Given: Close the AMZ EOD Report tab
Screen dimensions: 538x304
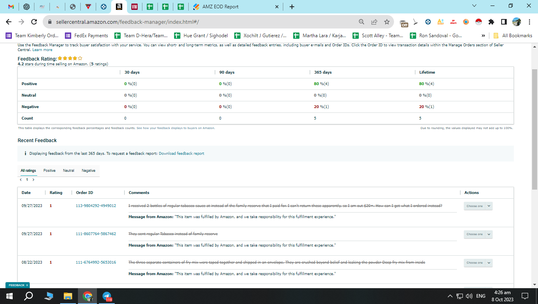Looking at the screenshot, I should tap(277, 7).
